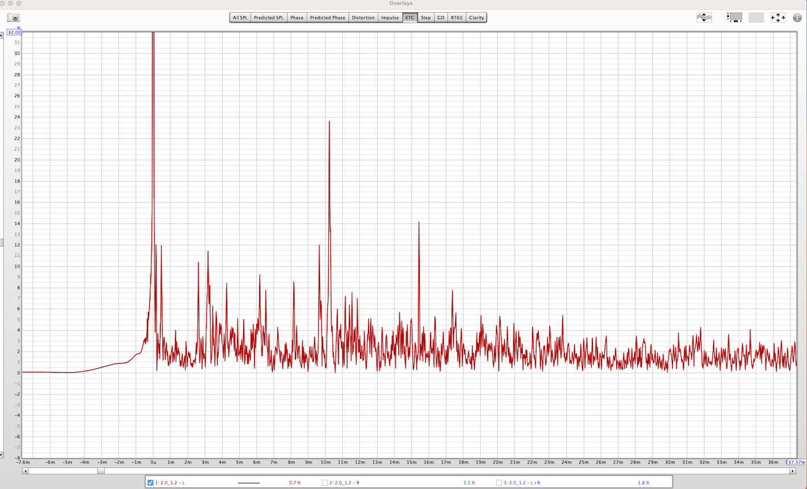The height and width of the screenshot is (489, 807).
Task: Click the 1.8 % value for trace L+R
Action: (643, 483)
